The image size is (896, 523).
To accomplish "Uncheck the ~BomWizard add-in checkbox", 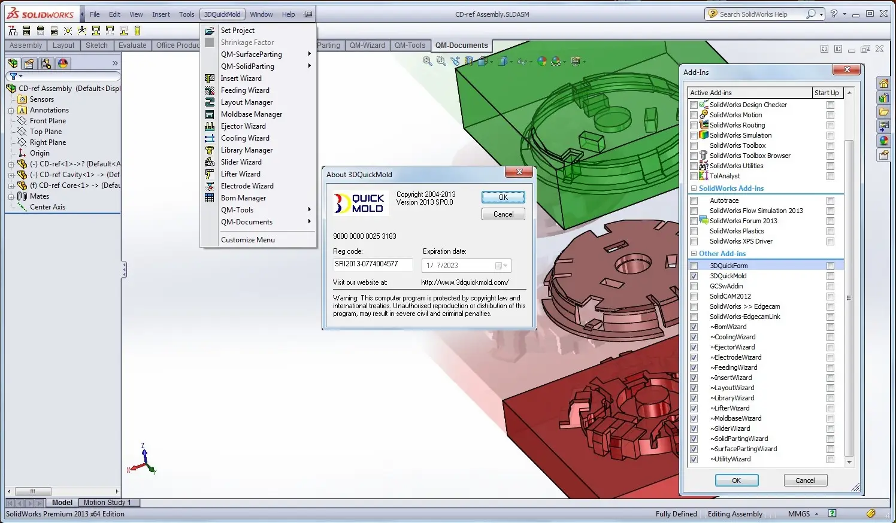I will click(694, 327).
